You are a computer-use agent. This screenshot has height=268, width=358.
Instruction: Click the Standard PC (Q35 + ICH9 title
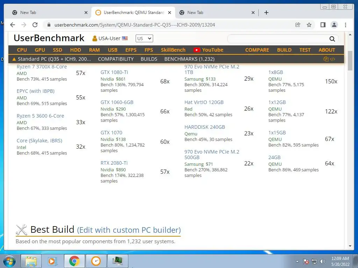click(54, 59)
